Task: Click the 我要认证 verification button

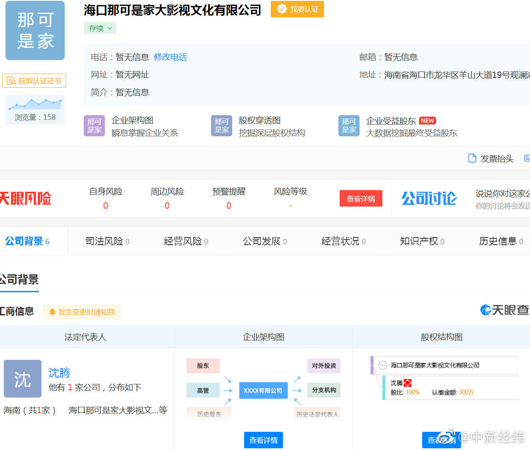Action: click(x=297, y=9)
